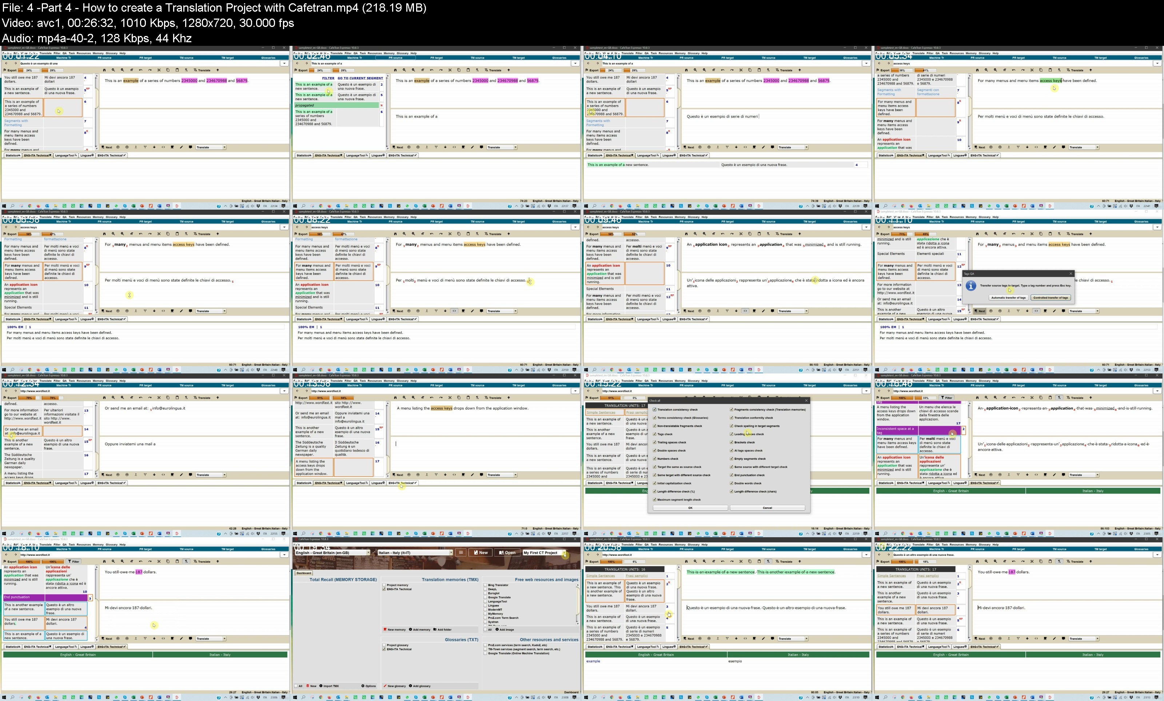Open My First CT Project dropdown
The image size is (1164, 701).
click(x=544, y=553)
